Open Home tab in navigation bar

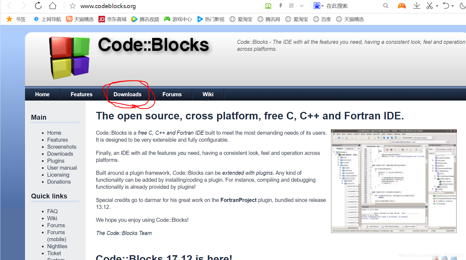click(42, 94)
